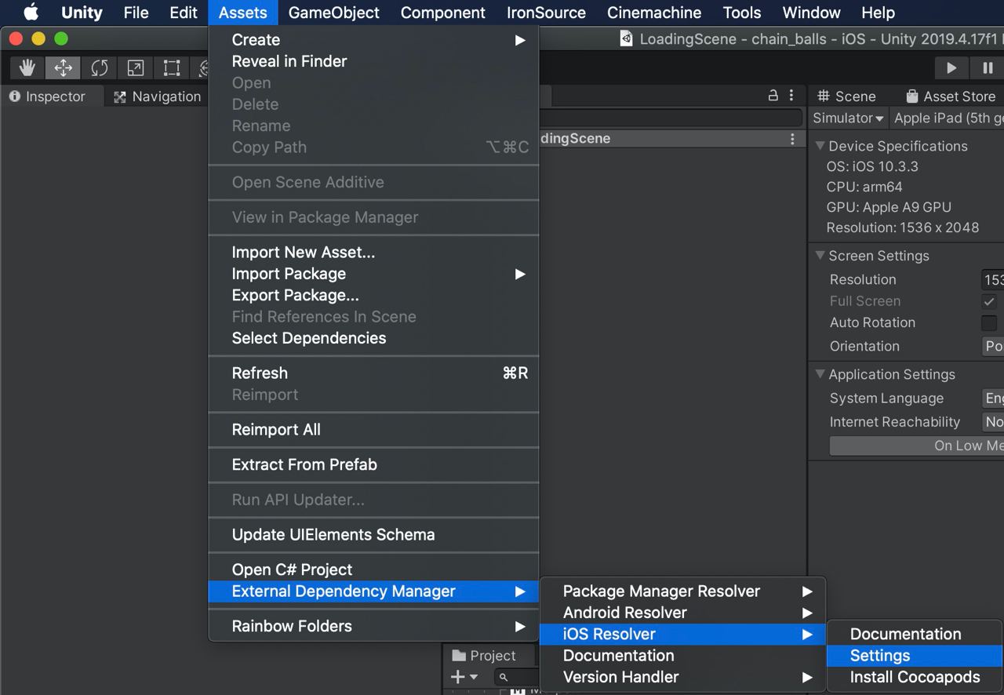Expand the Create submenu
1004x695 pixels.
pos(373,40)
